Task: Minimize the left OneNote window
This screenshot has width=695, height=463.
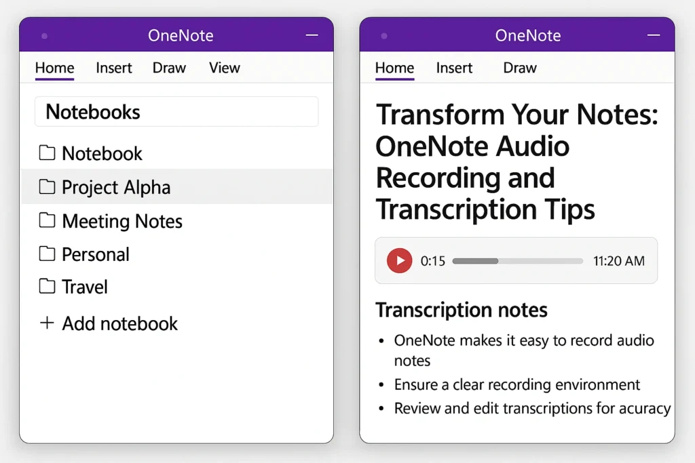Action: point(312,35)
